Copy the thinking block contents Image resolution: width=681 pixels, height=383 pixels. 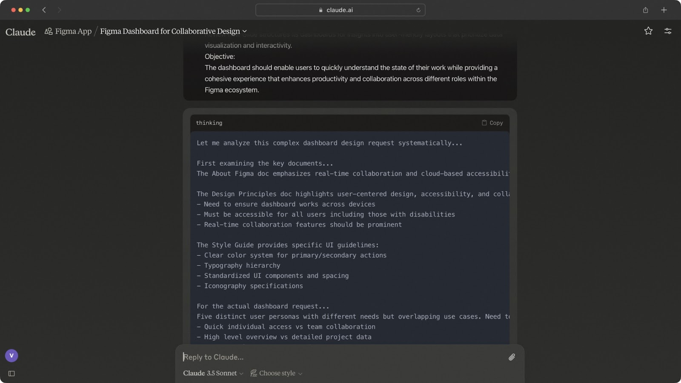tap(492, 123)
